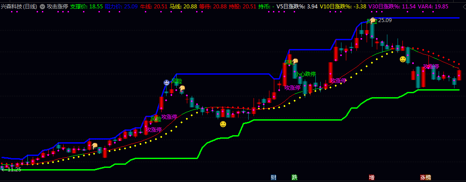The image size is (466, 182).
Task: Click the 牛线: 20.51 value
Action: [154, 6]
